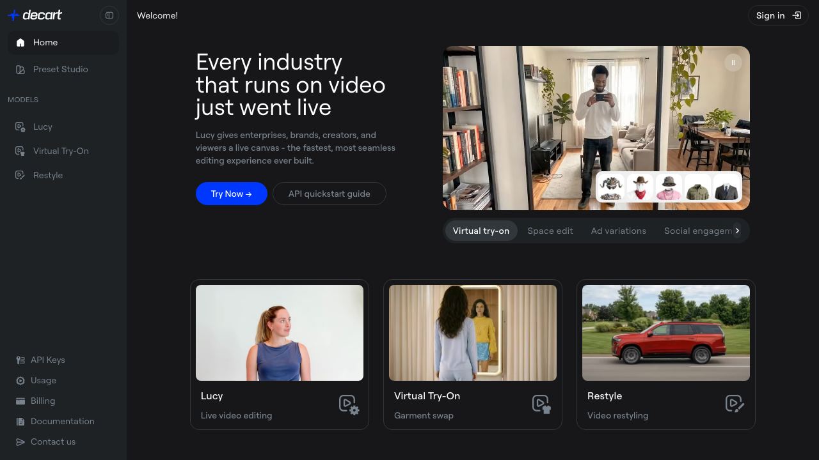Click the Usage gauge icon
The width and height of the screenshot is (819, 460).
[20, 380]
